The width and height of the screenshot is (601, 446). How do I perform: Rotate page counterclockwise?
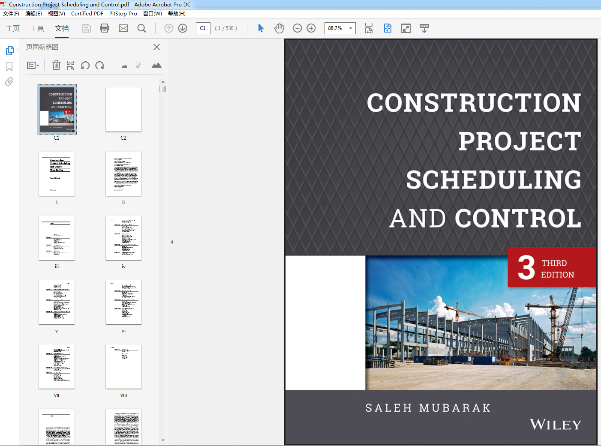85,65
